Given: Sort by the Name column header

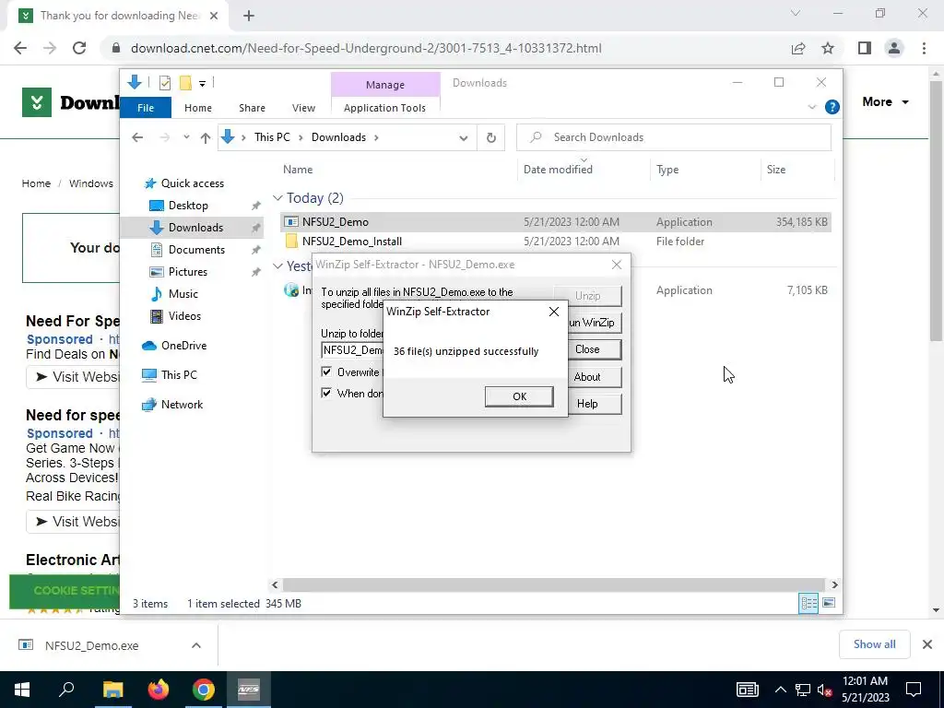Looking at the screenshot, I should (298, 170).
